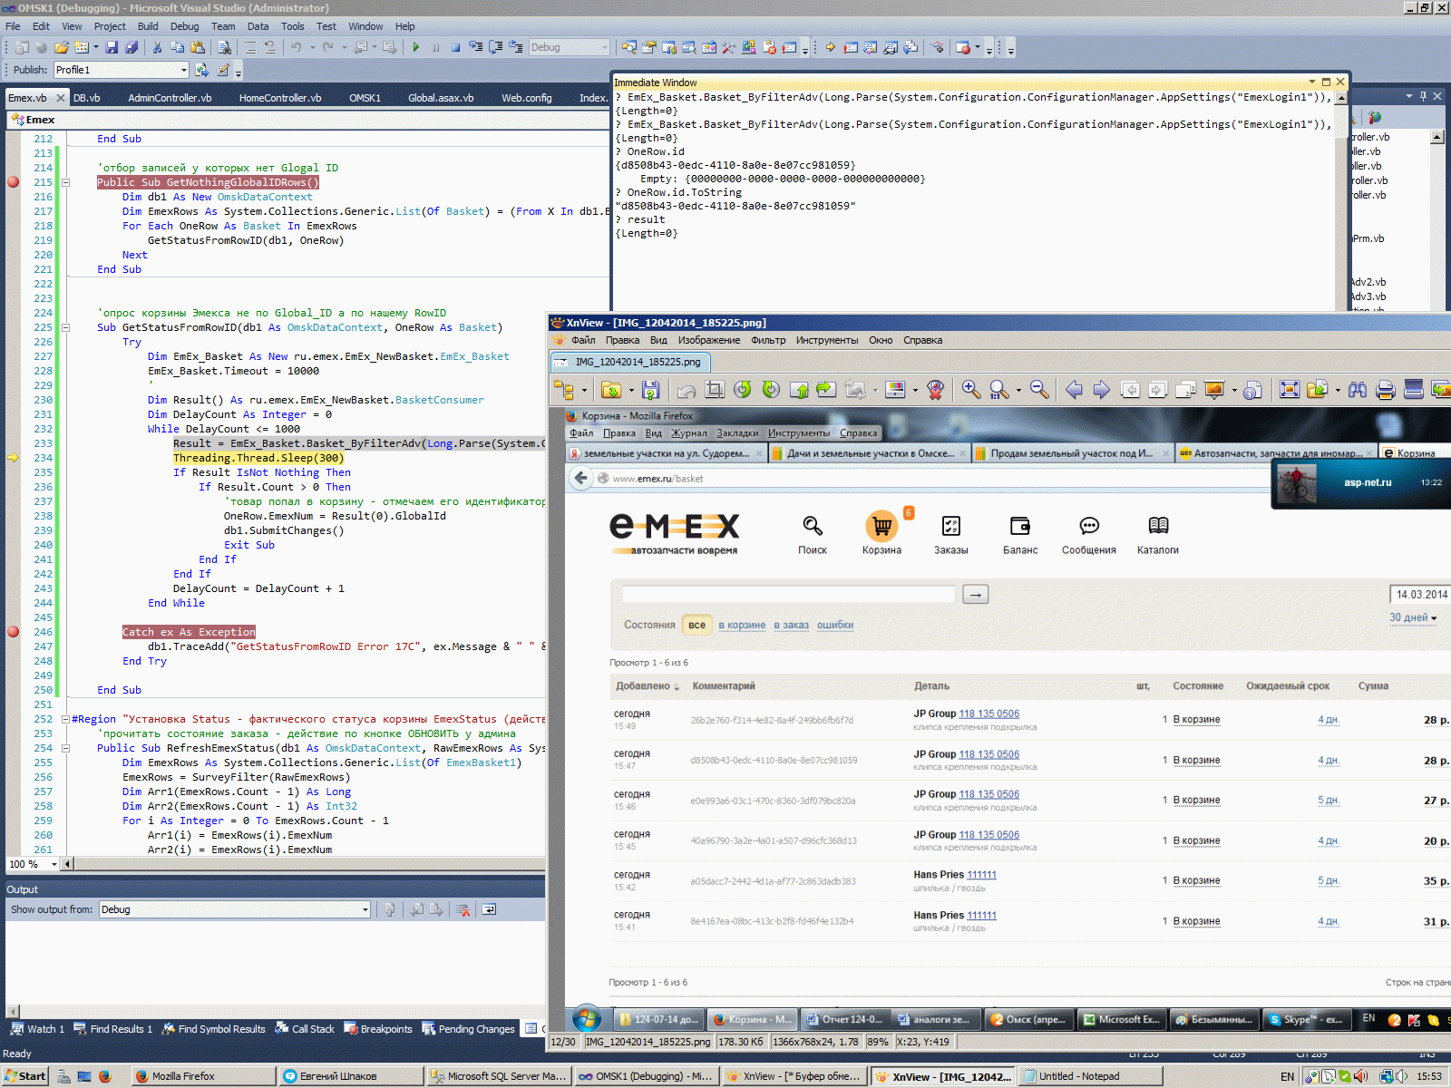Open the Debug menu in Visual Studio
Image resolution: width=1451 pixels, height=1088 pixels.
[184, 26]
